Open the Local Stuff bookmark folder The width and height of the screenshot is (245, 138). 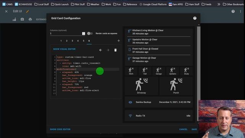click(x=42, y=4)
